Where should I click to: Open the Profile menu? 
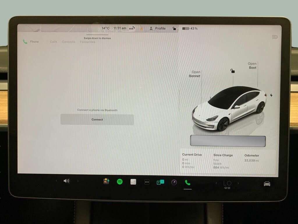pyautogui.click(x=157, y=28)
